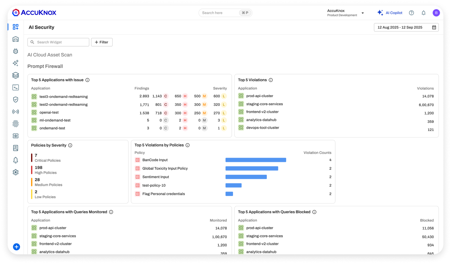Open the dashboard icon in sidebar
This screenshot has height=264, width=451.
[16, 27]
